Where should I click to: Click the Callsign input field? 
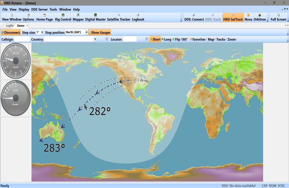pos(22,39)
